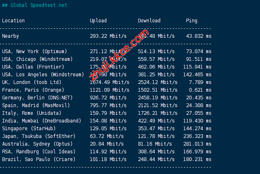Click the UK, London (toob Ltd) entry
This screenshot has height=174, width=260.
coord(32,82)
